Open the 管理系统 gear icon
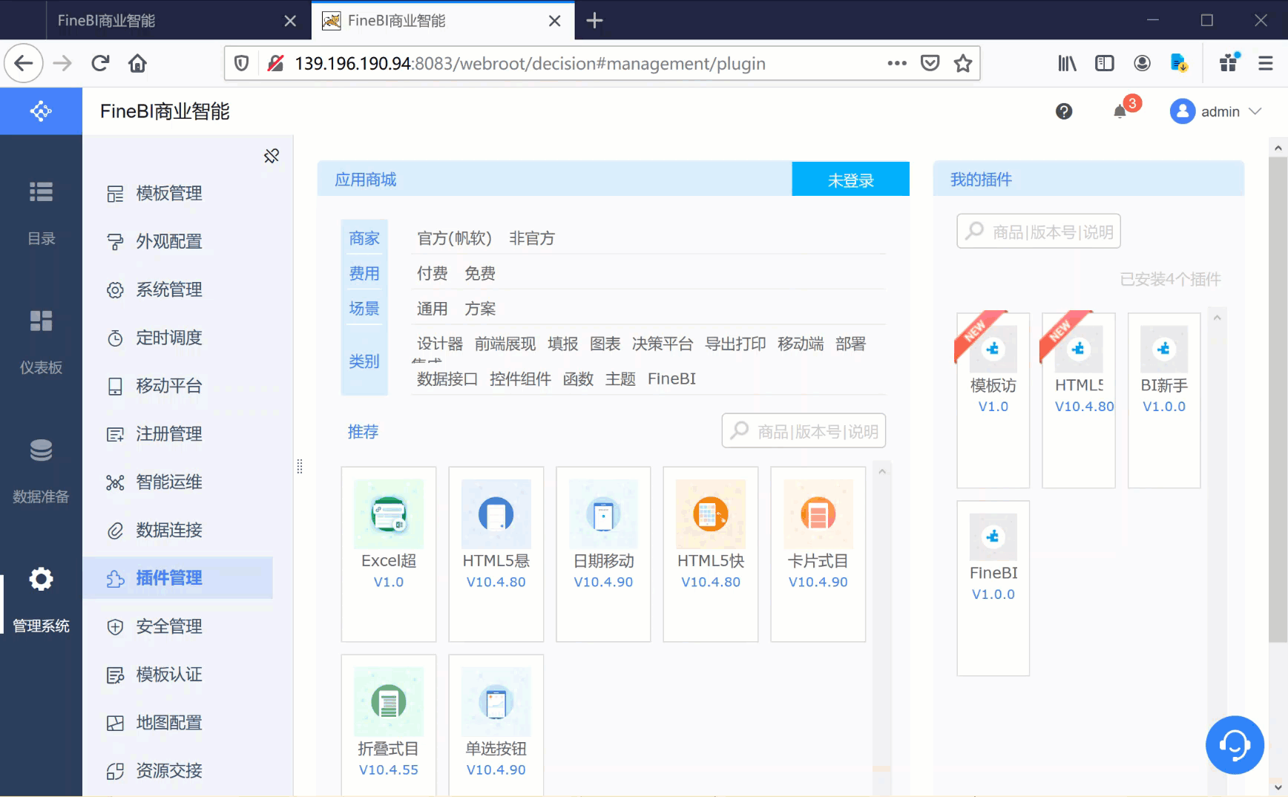The height and width of the screenshot is (797, 1288). click(x=41, y=579)
